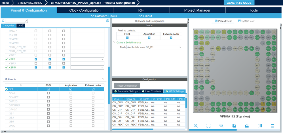The height and width of the screenshot is (133, 283).
Task: Toggle FSBL checkbox under Runtime contexts
Action: (x=127, y=38)
